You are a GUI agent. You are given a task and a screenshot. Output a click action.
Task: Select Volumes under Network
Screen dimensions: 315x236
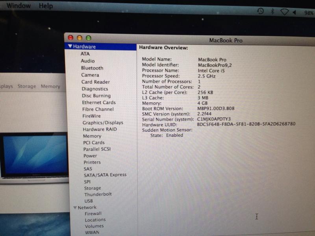click(94, 226)
